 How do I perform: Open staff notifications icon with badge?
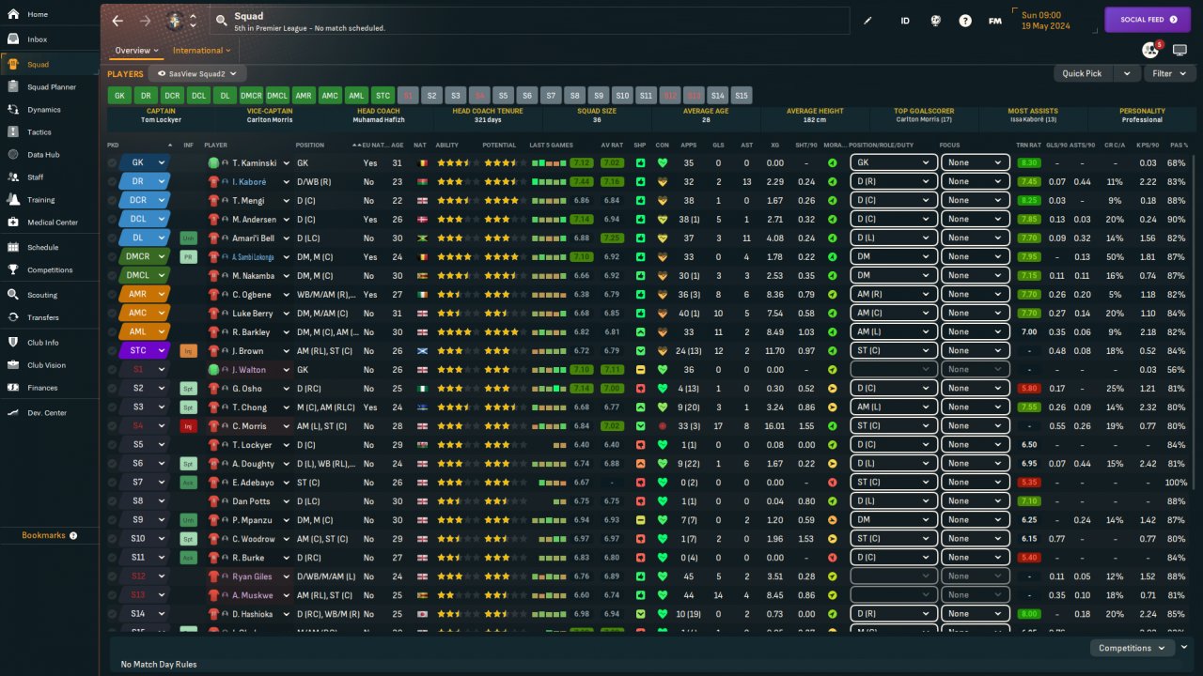pyautogui.click(x=1149, y=50)
